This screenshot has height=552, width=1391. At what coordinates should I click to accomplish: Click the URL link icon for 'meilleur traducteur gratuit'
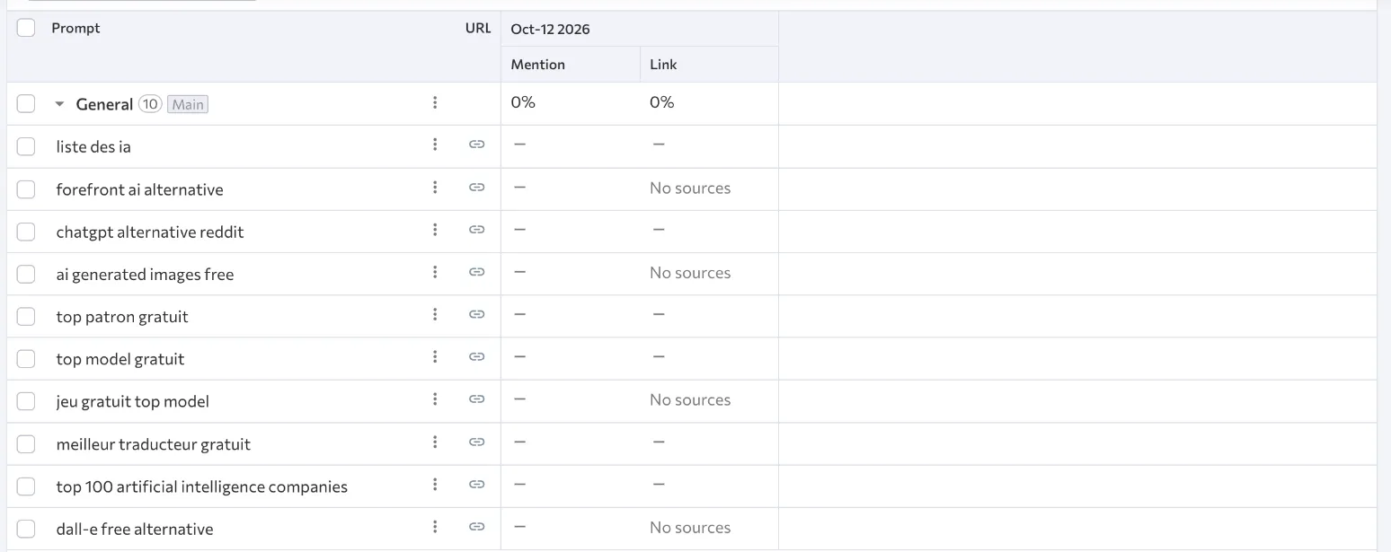(477, 442)
